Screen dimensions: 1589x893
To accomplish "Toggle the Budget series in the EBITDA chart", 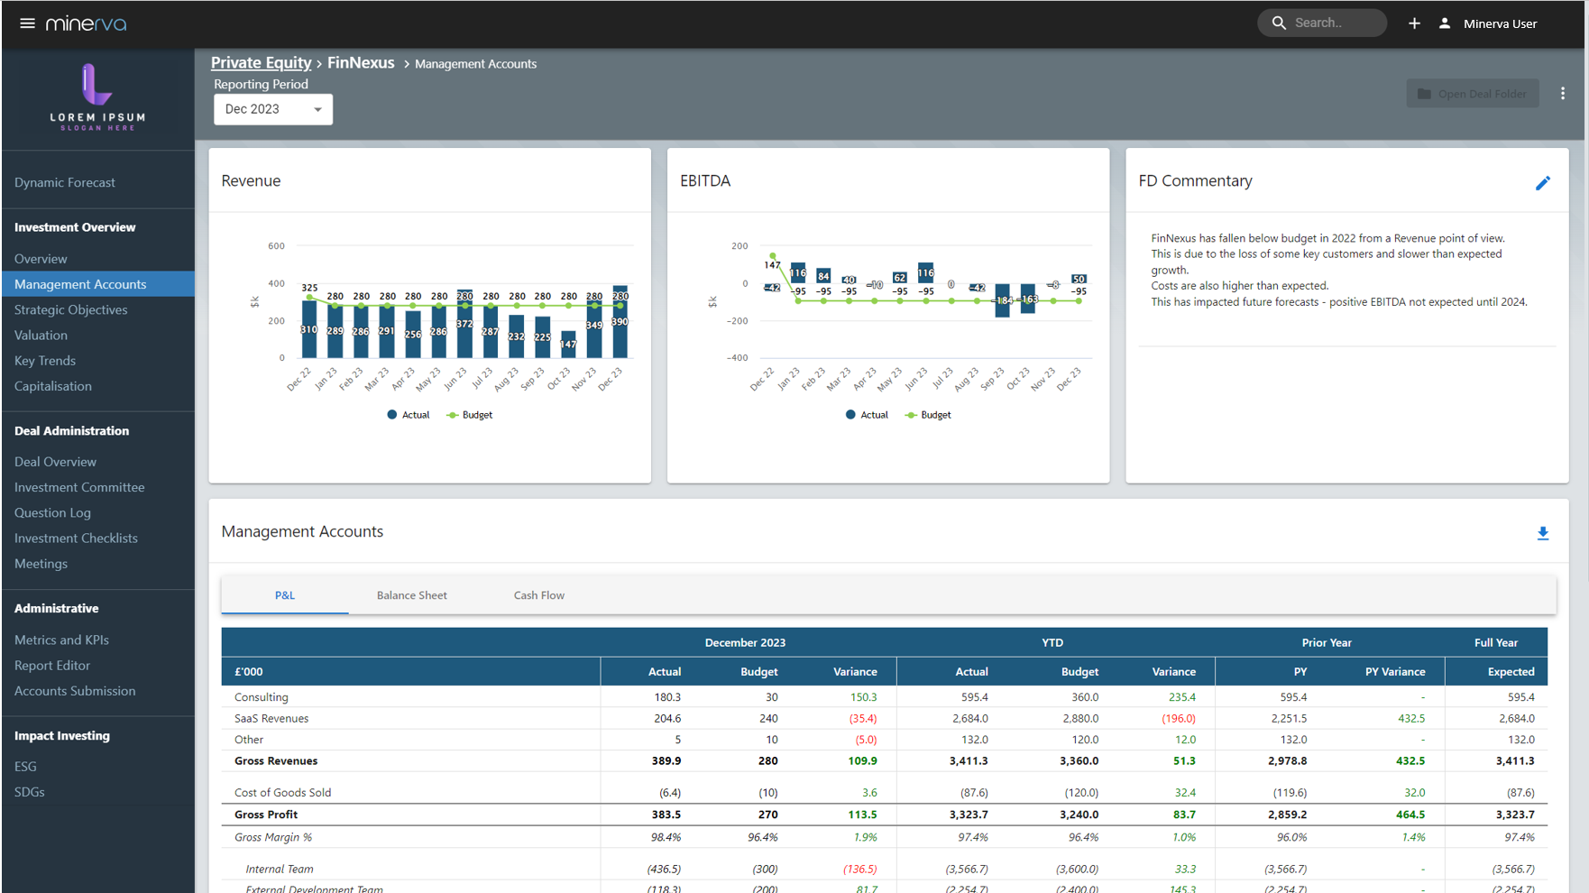I will point(927,415).
